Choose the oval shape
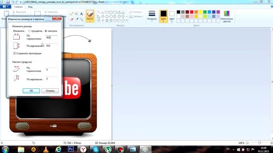This screenshot has height=153, width=273. (x=107, y=12)
